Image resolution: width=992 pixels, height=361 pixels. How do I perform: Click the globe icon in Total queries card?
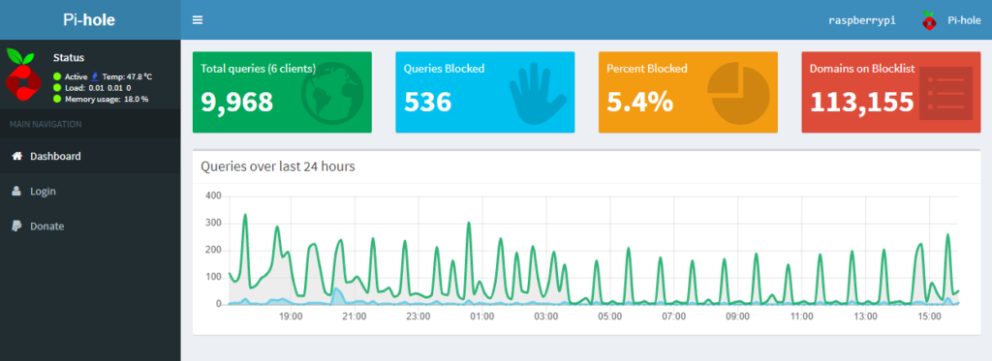[x=333, y=93]
